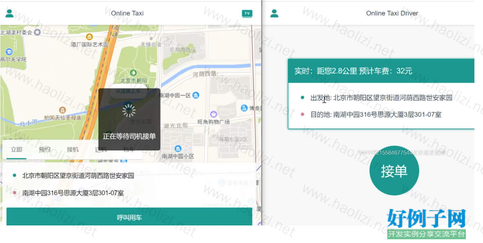Viewport: 483px width, 243px height.
Task: Switch to the 立即 tab
Action: click(16, 150)
